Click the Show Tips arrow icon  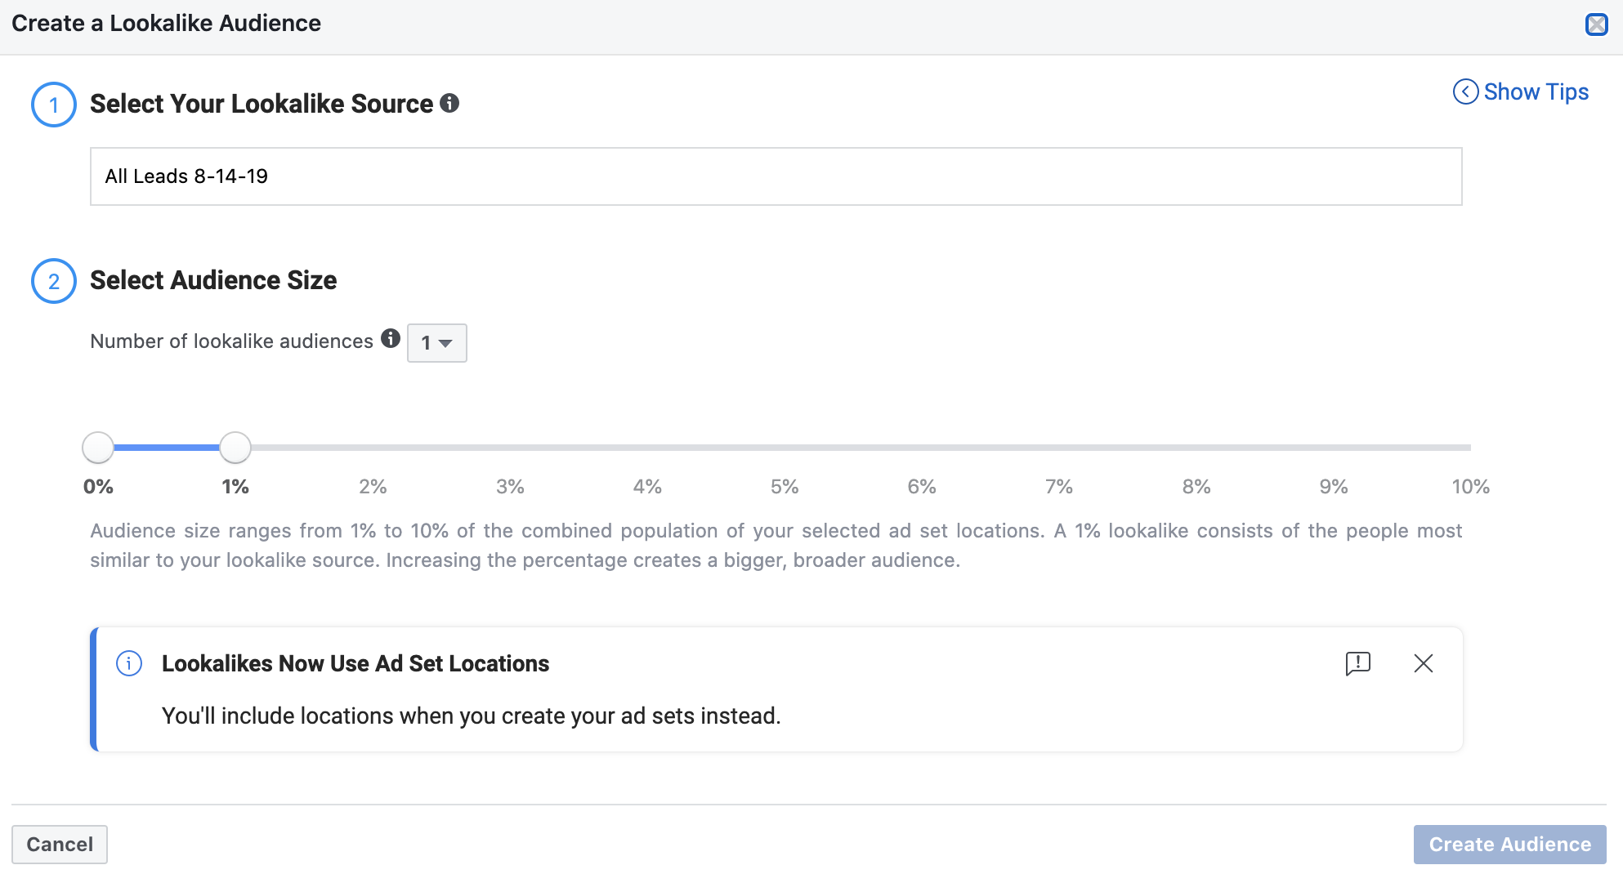tap(1465, 91)
